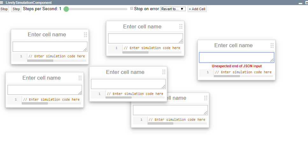Open the hamburger menu beside LivelySimulationComponent
308x165 pixels.
pyautogui.click(x=2, y=3)
